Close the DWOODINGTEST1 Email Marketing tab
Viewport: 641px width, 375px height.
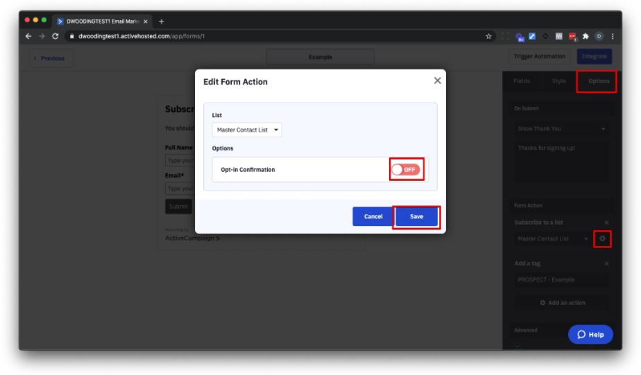tap(146, 21)
